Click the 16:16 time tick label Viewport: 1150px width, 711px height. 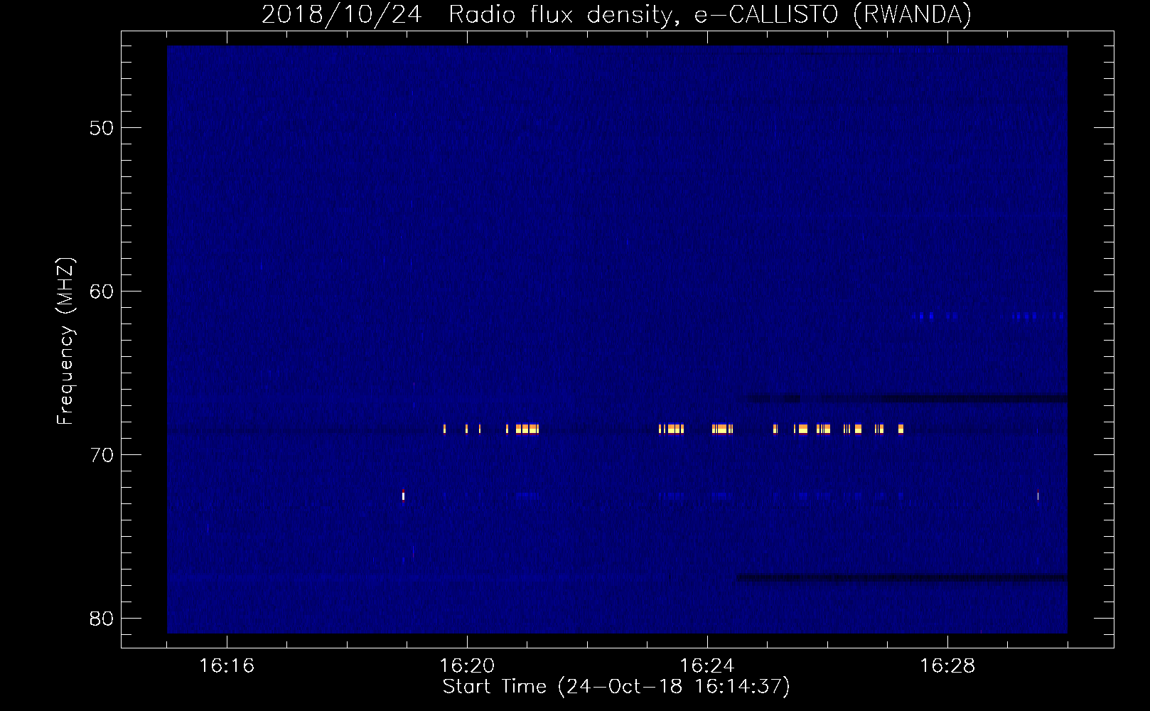(x=227, y=665)
